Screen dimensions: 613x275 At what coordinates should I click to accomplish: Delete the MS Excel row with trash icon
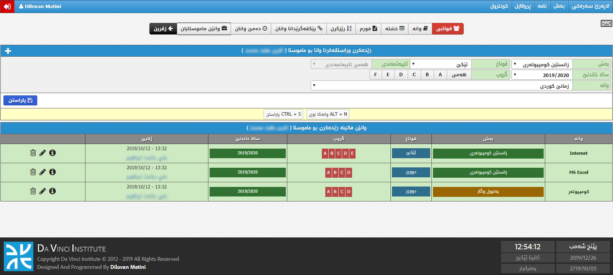point(33,172)
